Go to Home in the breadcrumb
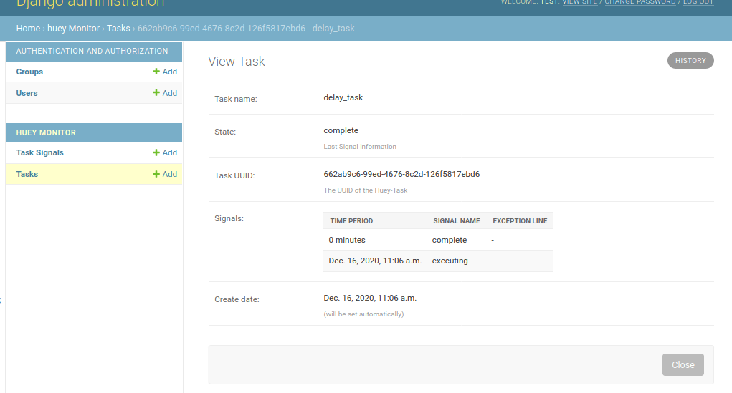Screen dimensions: 732x393 click(x=28, y=29)
